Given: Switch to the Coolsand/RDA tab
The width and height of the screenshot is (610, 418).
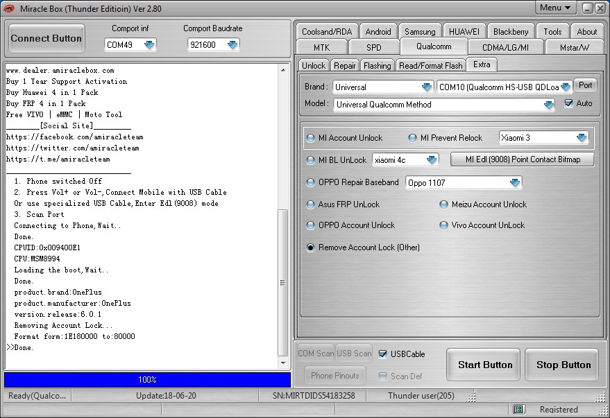Looking at the screenshot, I should (x=327, y=31).
